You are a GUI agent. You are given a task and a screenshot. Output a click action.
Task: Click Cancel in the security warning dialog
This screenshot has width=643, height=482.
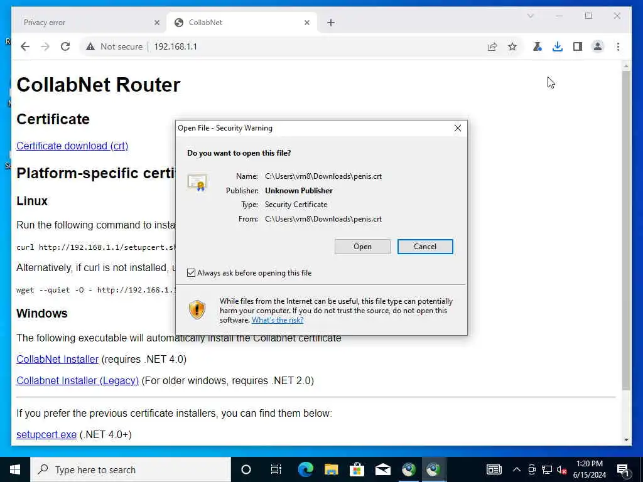tap(425, 247)
